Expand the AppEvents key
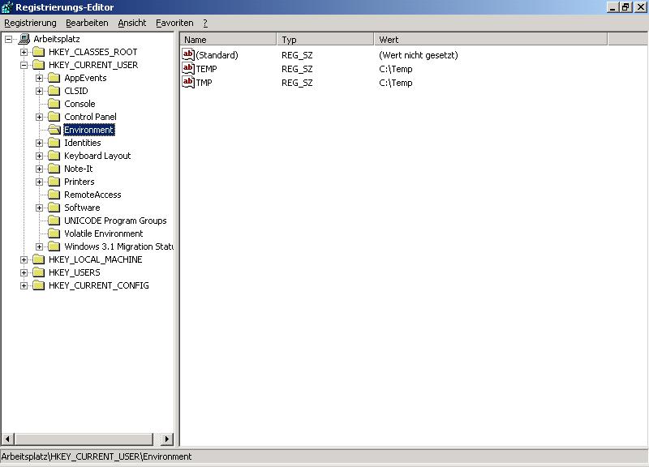 pos(39,78)
